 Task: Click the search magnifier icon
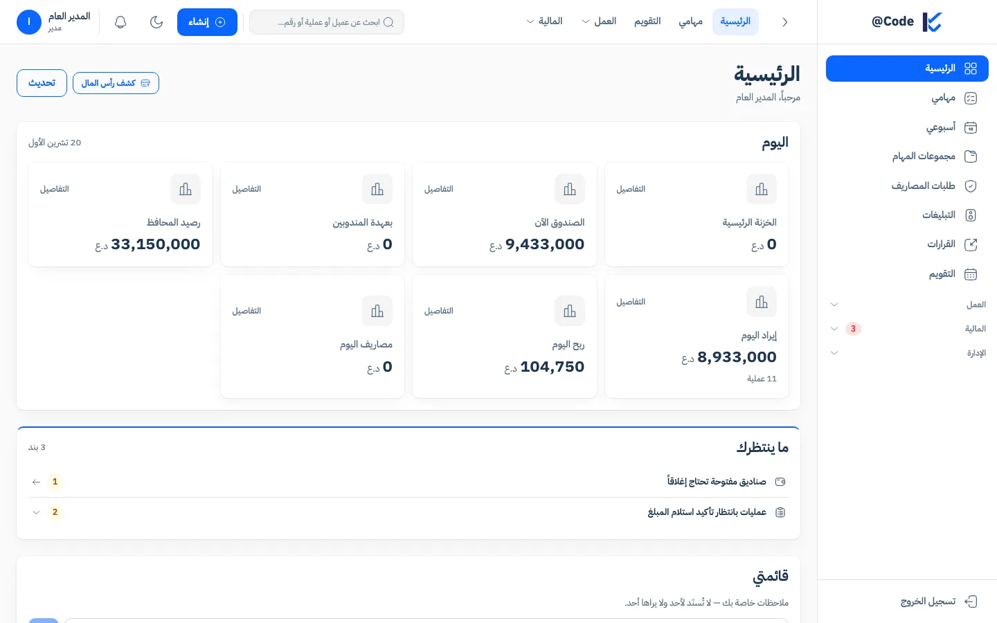click(x=388, y=22)
